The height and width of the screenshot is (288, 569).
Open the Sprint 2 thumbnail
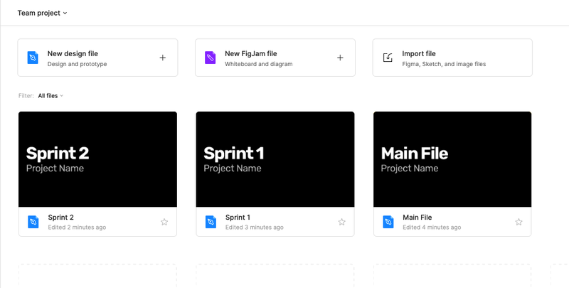point(97,159)
